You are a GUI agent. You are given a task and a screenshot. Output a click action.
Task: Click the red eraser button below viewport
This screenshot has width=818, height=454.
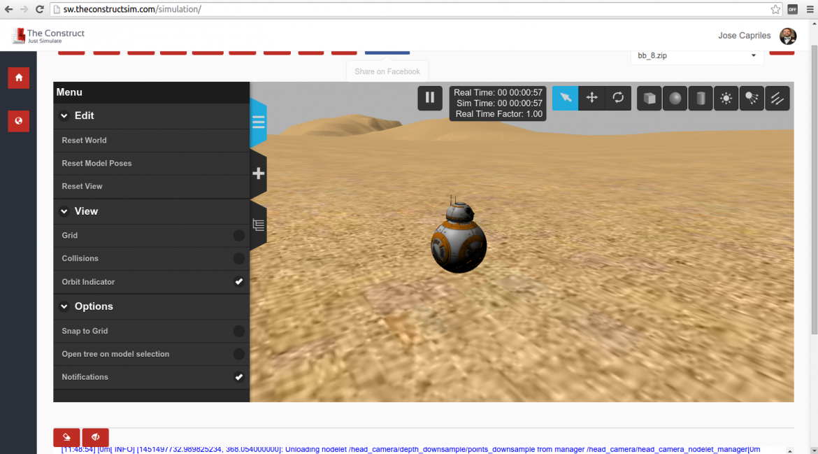point(67,437)
